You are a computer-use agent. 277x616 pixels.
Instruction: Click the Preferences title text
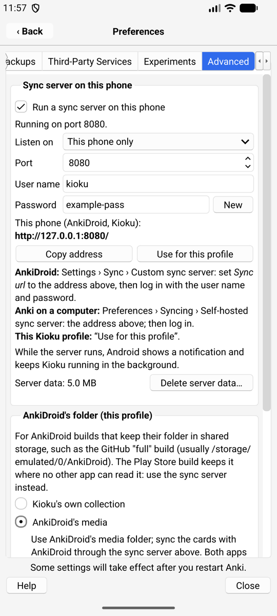[138, 31]
